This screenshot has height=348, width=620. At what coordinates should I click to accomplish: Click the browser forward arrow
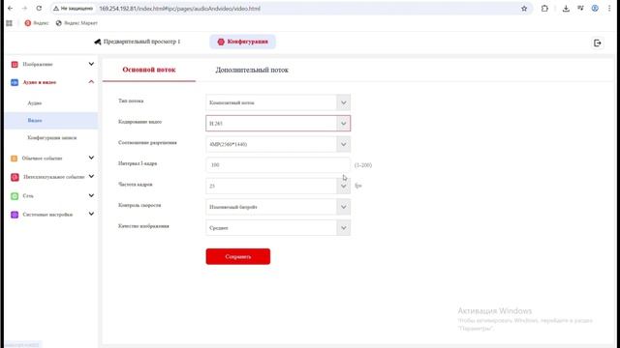24,9
